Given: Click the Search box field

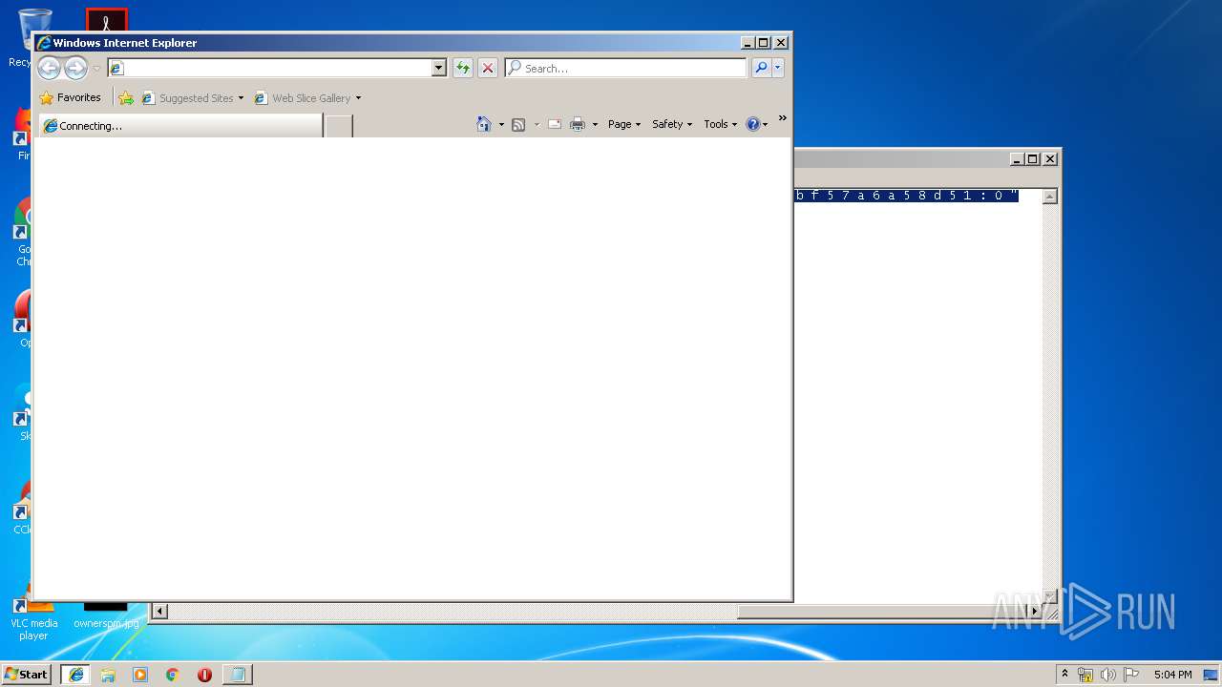Looking at the screenshot, I should [x=626, y=68].
